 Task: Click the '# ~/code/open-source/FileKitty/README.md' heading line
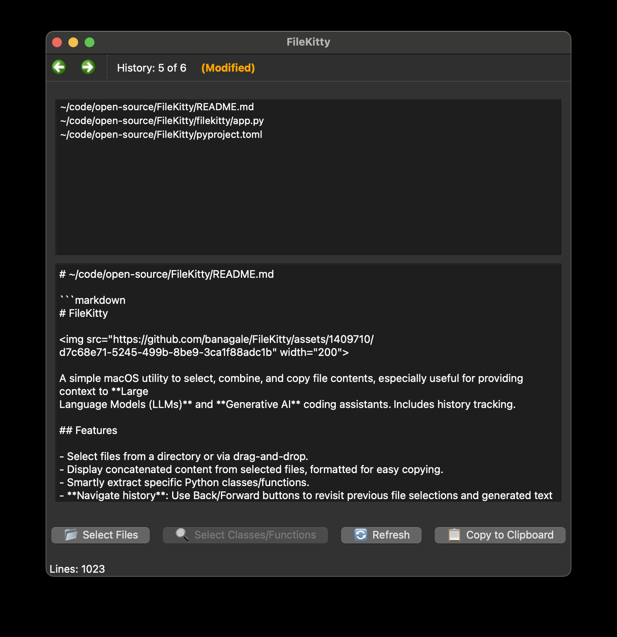(x=166, y=274)
